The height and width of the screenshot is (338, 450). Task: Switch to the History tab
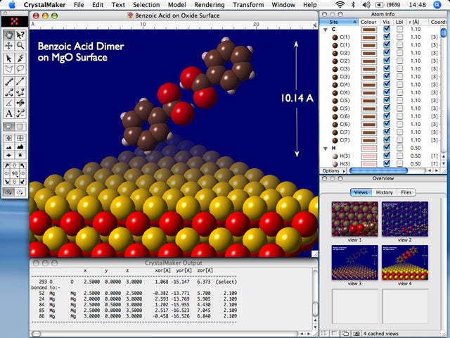pos(384,192)
